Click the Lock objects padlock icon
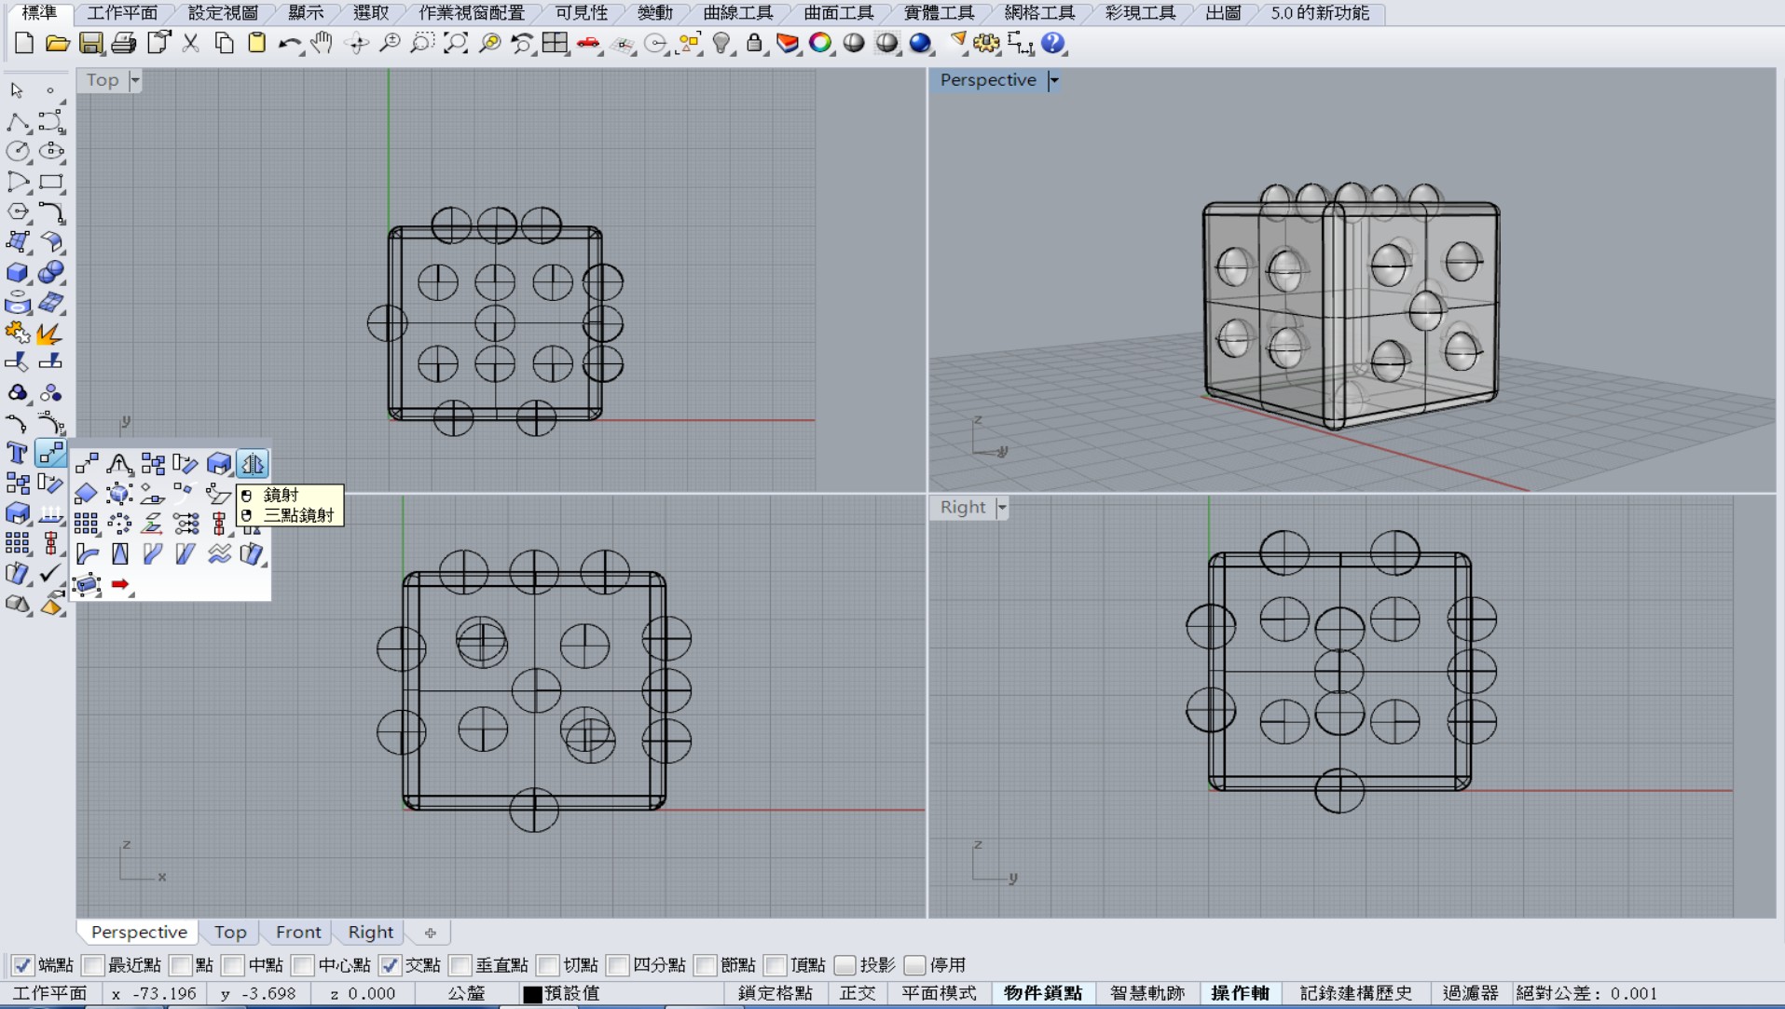 click(755, 43)
